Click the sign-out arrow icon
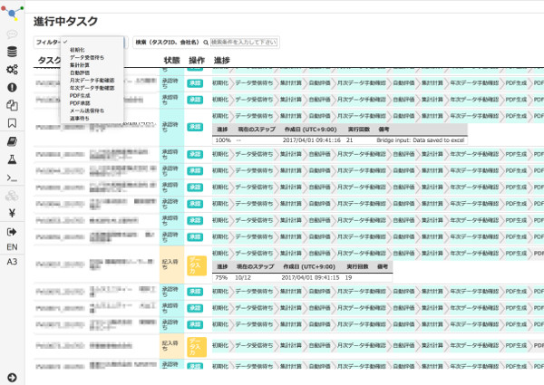The width and height of the screenshot is (544, 385). (12, 232)
